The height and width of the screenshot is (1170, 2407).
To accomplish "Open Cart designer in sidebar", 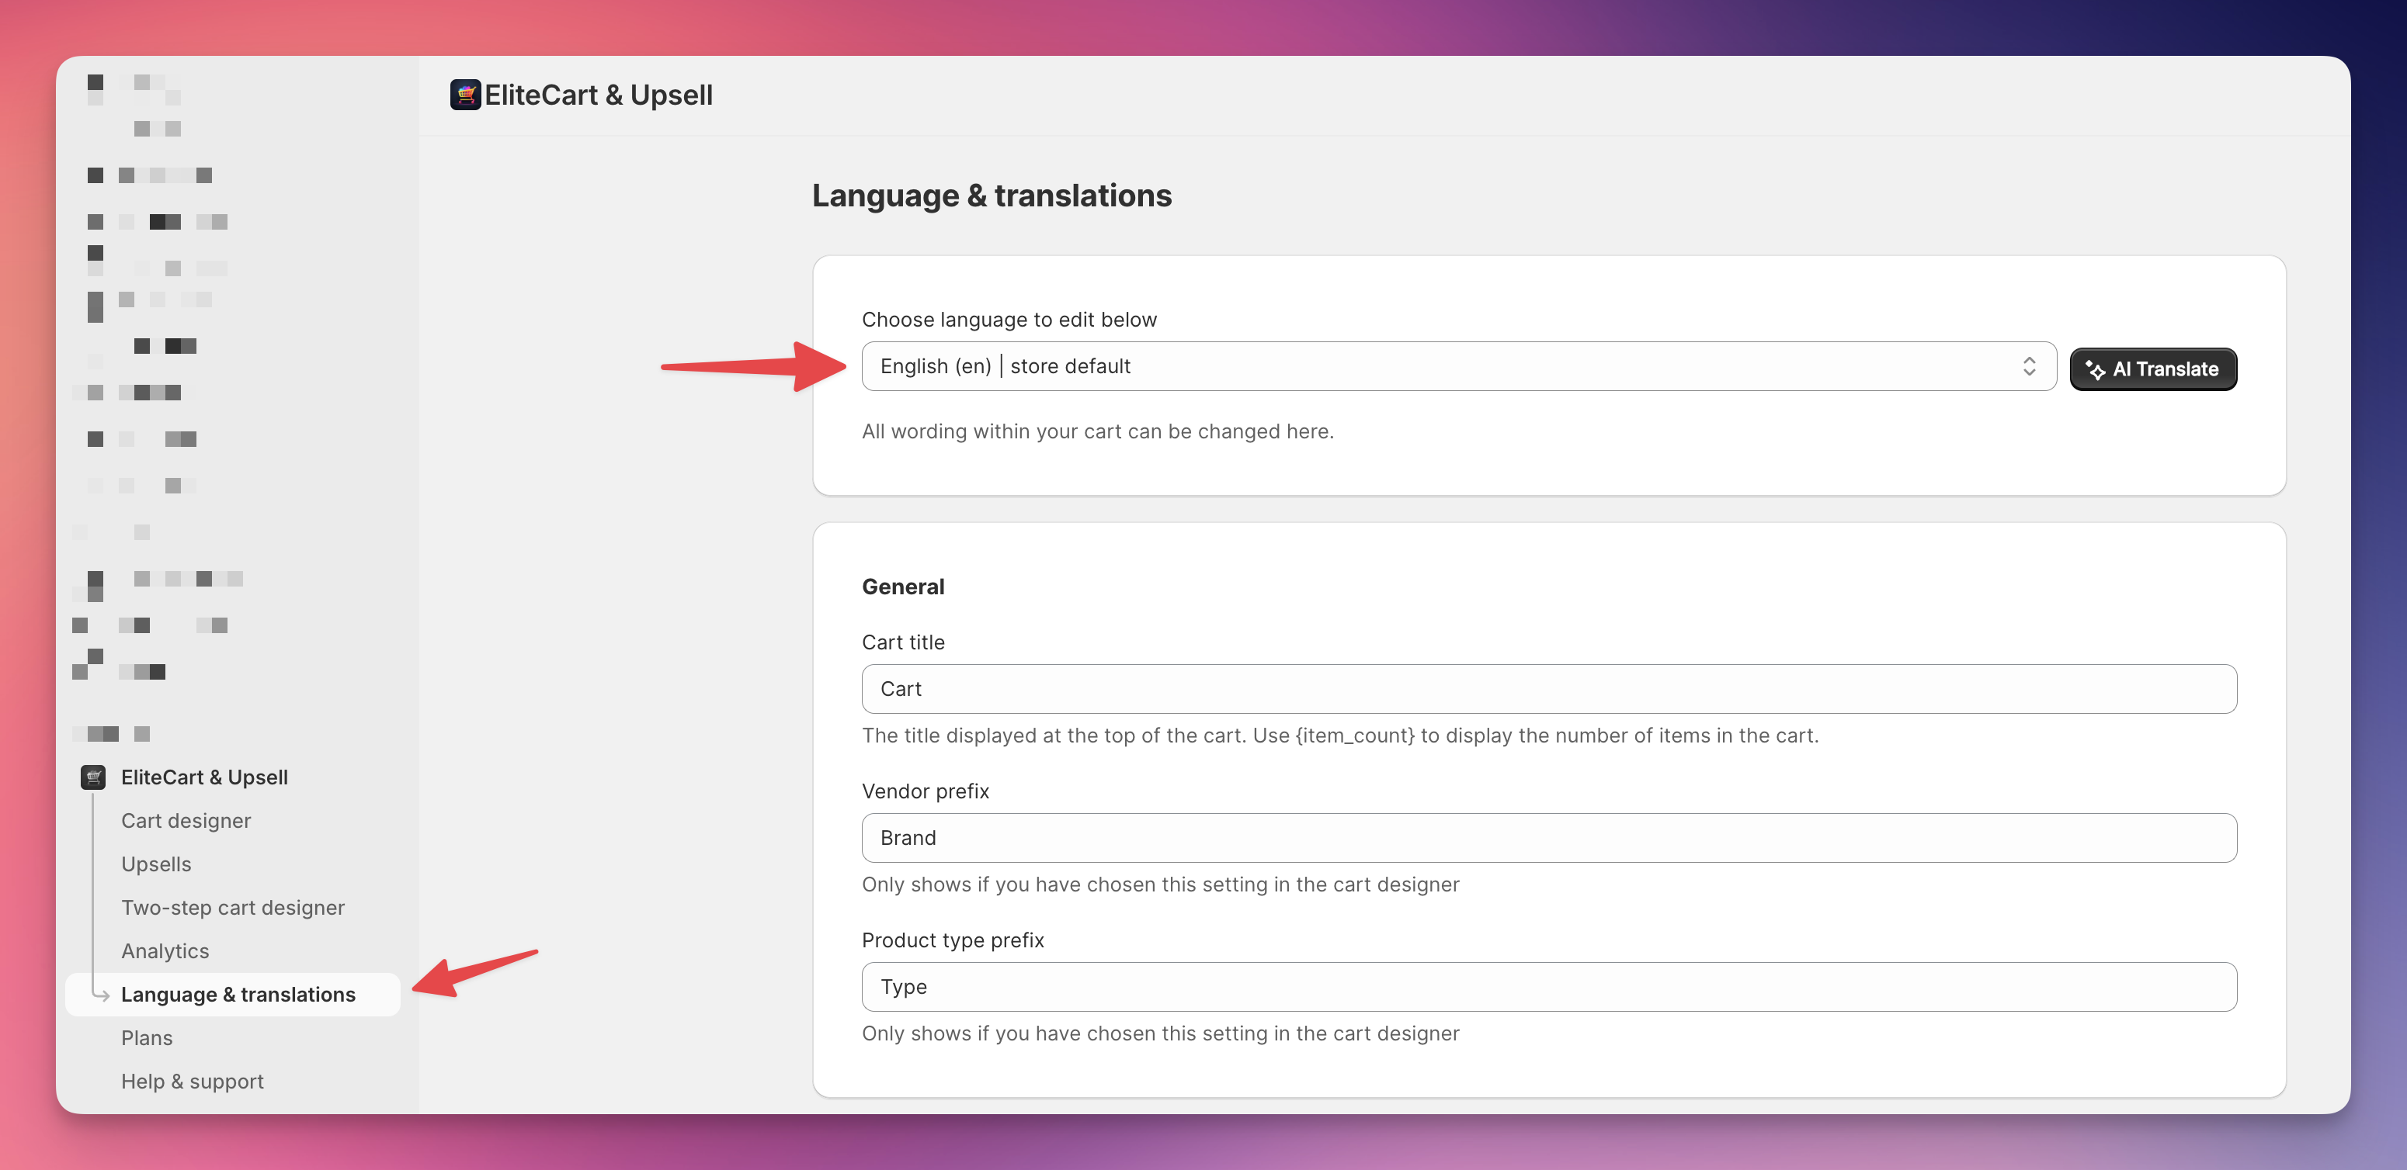I will [x=186, y=821].
